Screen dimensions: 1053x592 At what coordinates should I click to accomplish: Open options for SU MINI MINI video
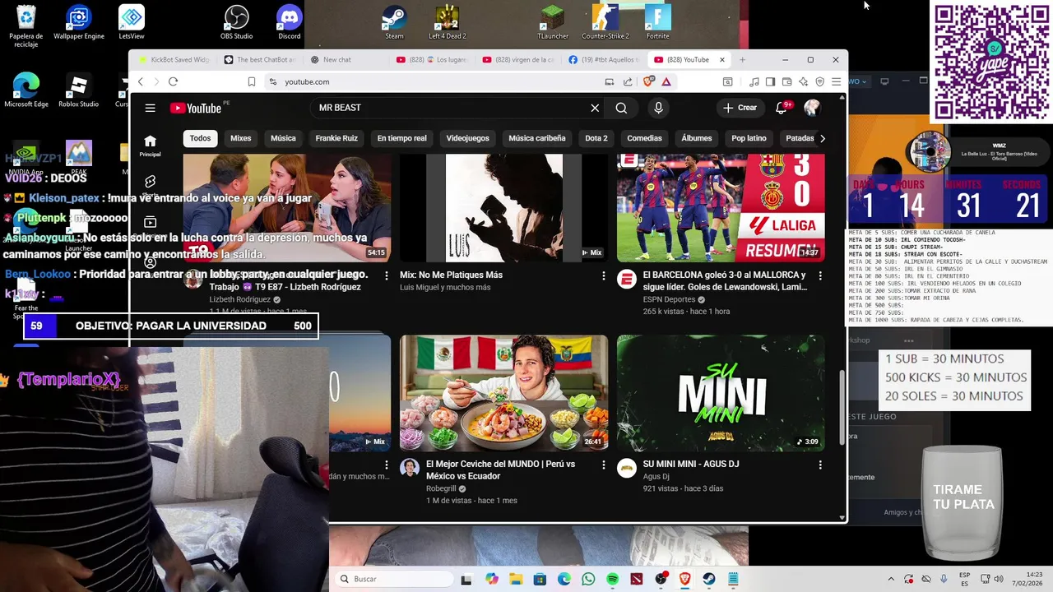tap(820, 465)
